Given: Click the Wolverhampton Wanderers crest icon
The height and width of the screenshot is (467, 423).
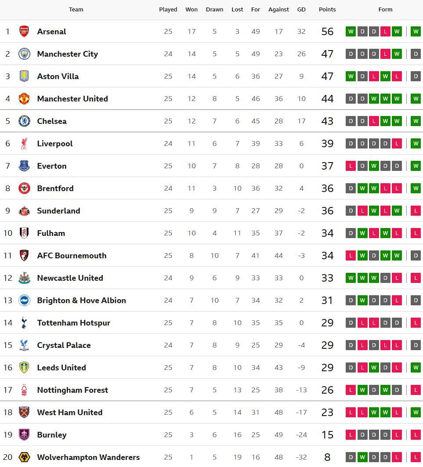Looking at the screenshot, I should coord(24,457).
